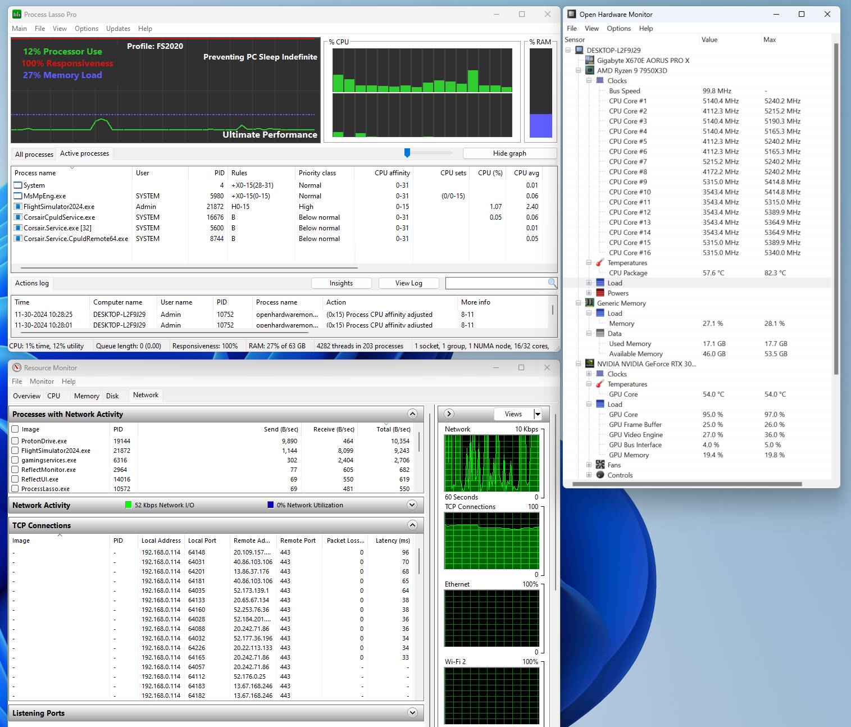Collapse the TCP Connections panel
Image resolution: width=851 pixels, height=727 pixels.
click(x=412, y=525)
